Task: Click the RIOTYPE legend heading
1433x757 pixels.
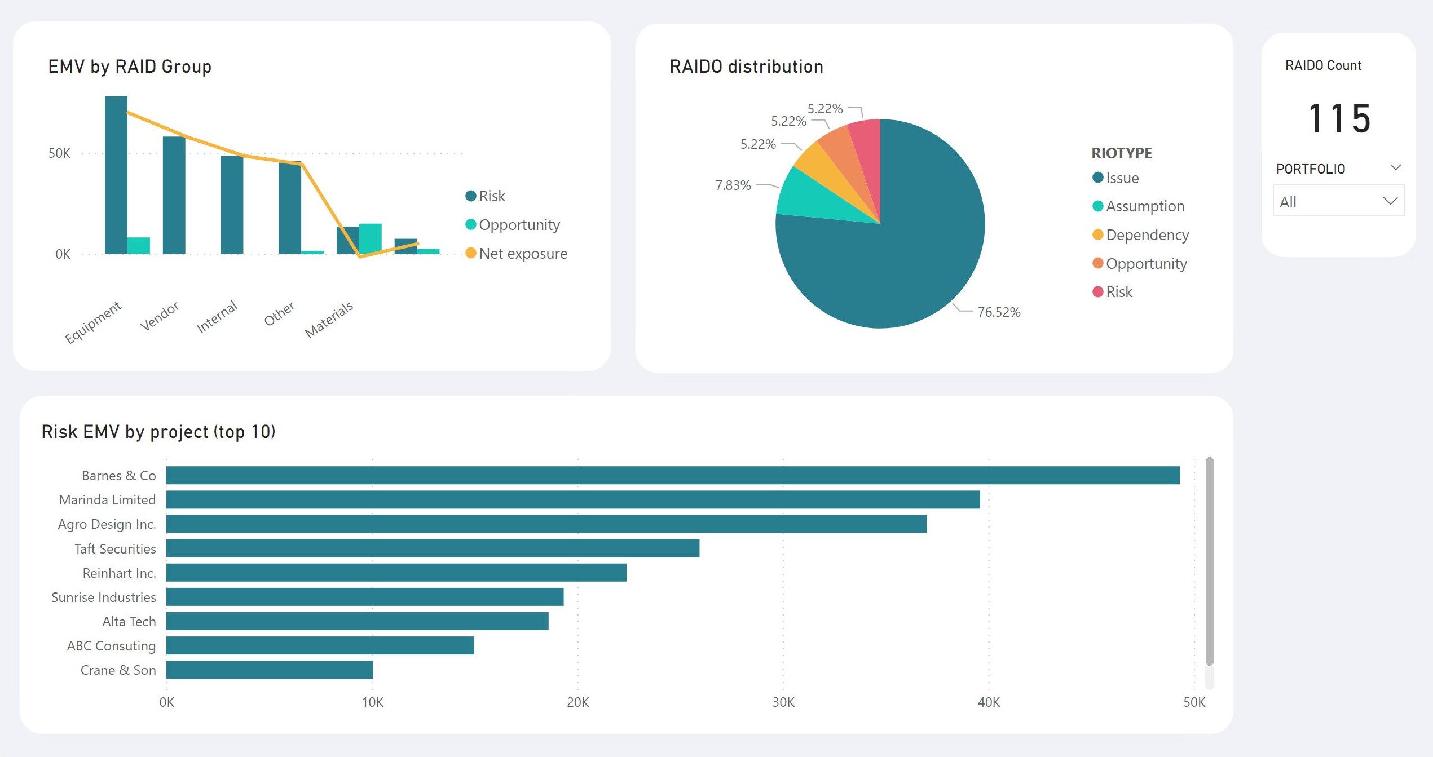Action: tap(1122, 153)
